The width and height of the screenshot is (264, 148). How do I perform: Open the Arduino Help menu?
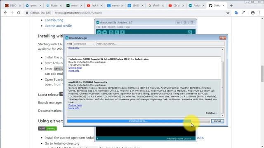pos(127,27)
